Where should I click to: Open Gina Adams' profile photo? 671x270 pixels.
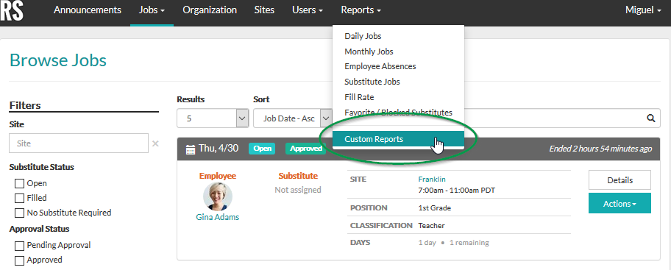click(x=217, y=197)
